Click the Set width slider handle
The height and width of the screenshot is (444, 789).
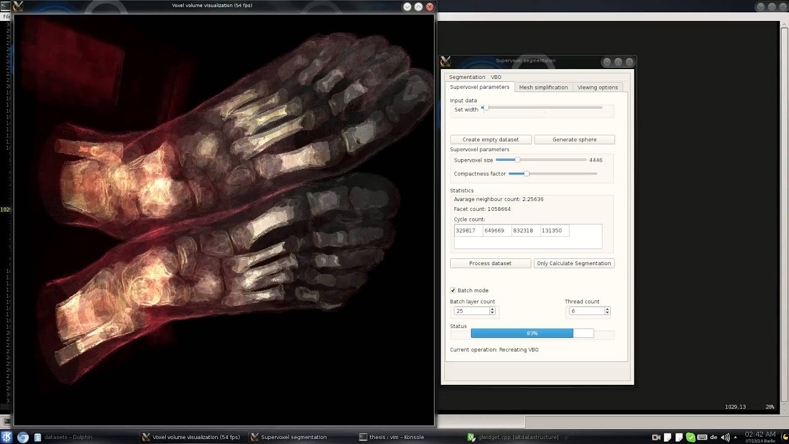[485, 108]
